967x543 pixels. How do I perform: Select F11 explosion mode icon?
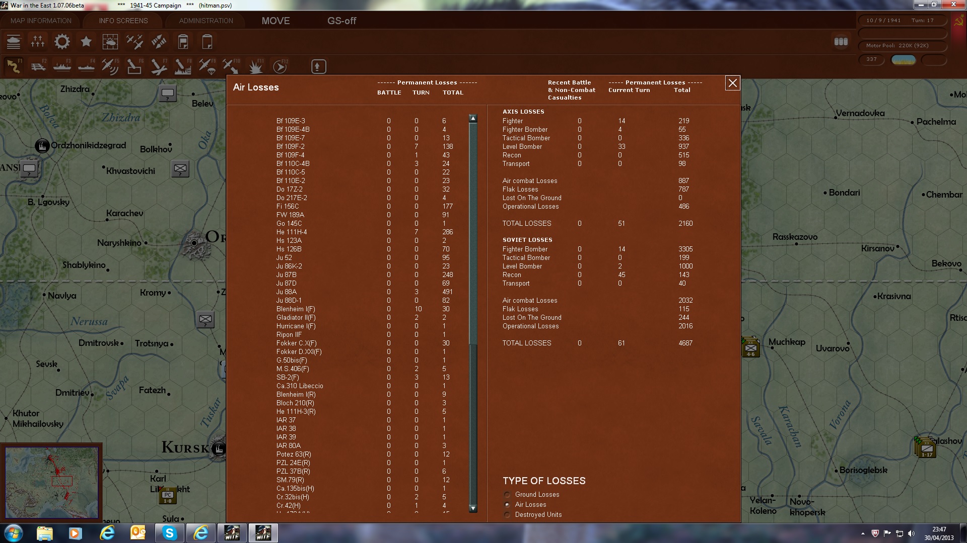(x=256, y=66)
